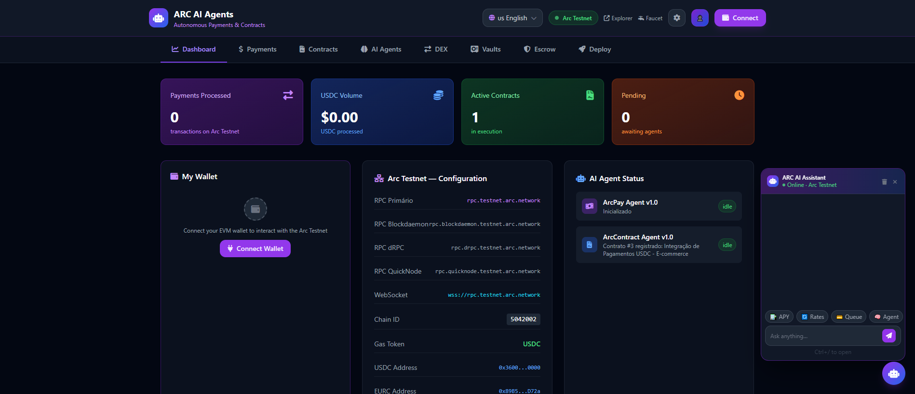
Task: Click the ArcContract Agent idle status badge
Action: [x=727, y=245]
